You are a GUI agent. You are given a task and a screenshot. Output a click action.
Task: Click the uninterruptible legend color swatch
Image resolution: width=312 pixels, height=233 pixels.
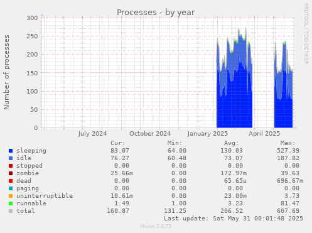click(11, 196)
